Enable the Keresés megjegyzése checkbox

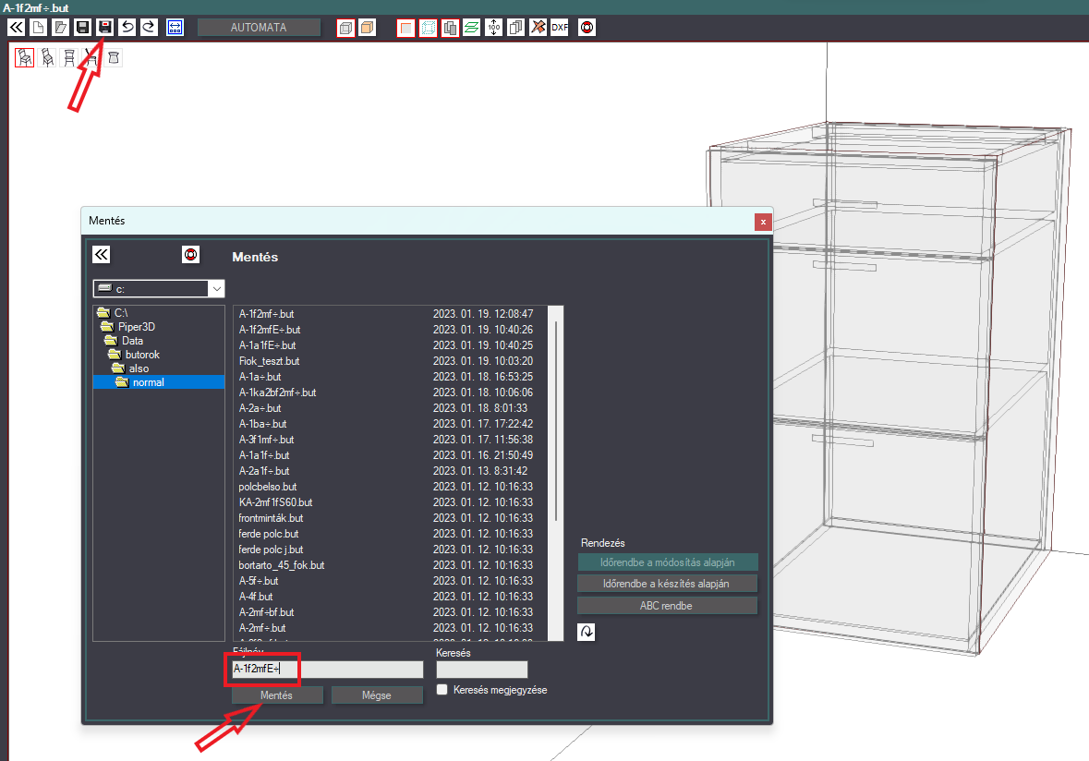pos(442,690)
